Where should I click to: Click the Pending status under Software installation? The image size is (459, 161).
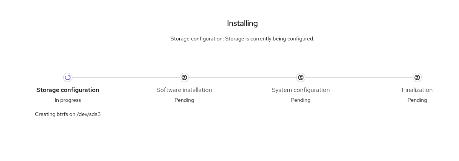(184, 100)
